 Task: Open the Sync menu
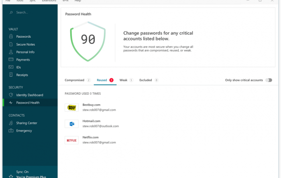tap(33, 1)
